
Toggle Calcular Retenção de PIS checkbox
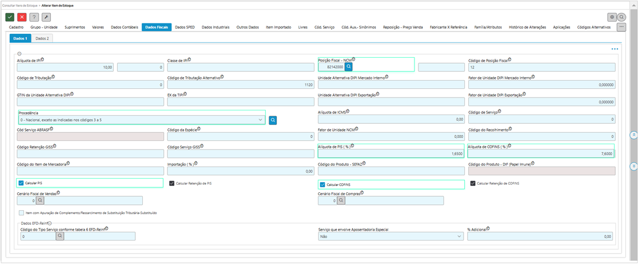pos(172,183)
